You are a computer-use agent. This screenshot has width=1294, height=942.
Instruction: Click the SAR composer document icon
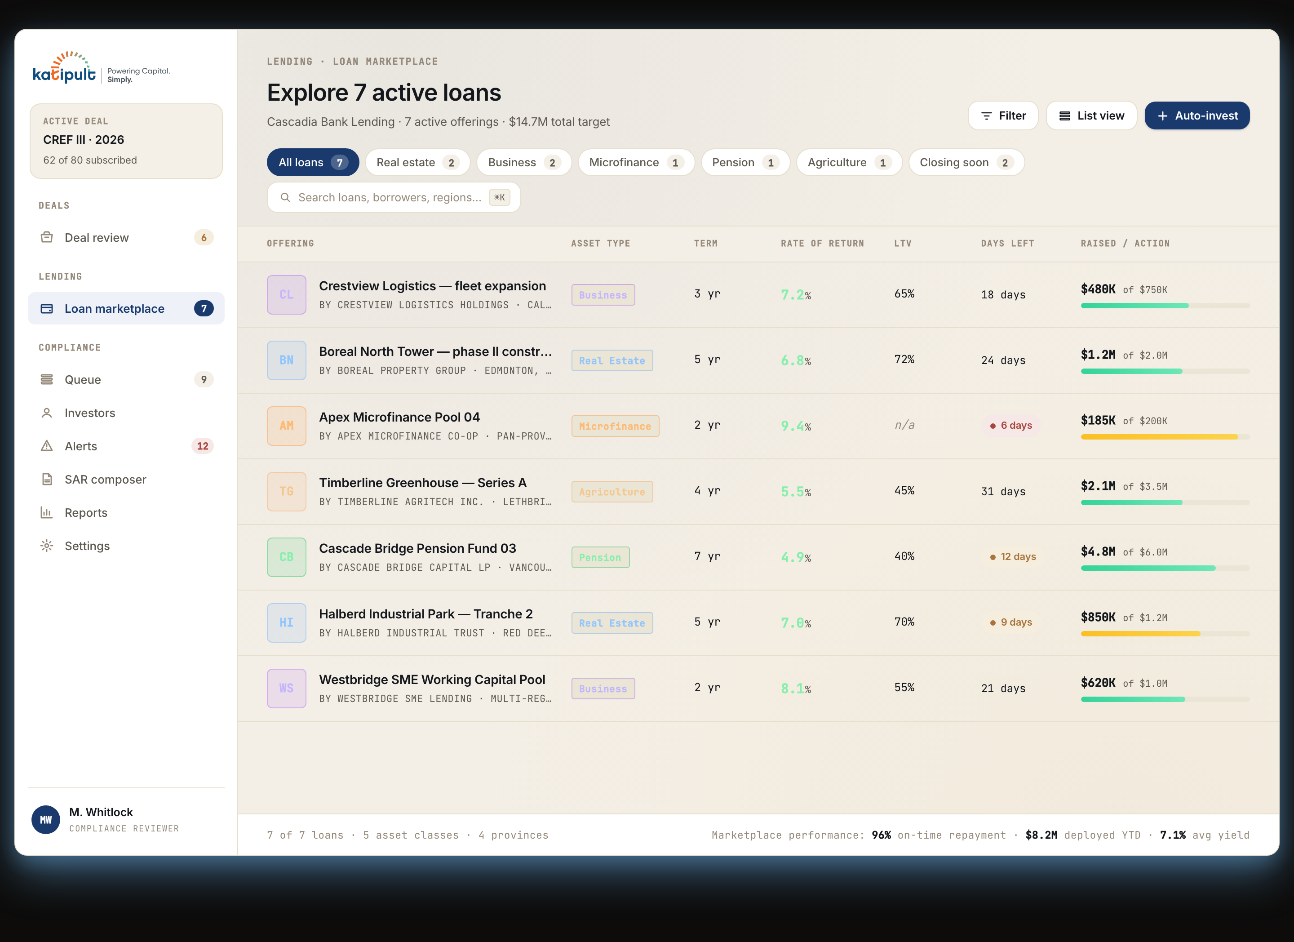tap(47, 479)
